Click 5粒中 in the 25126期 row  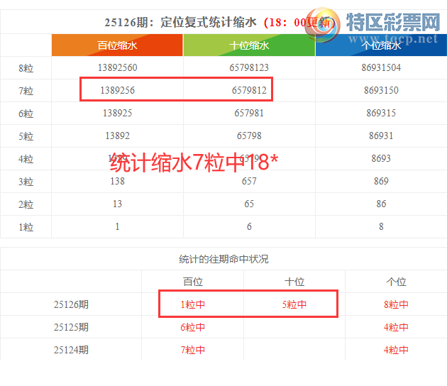click(x=294, y=304)
